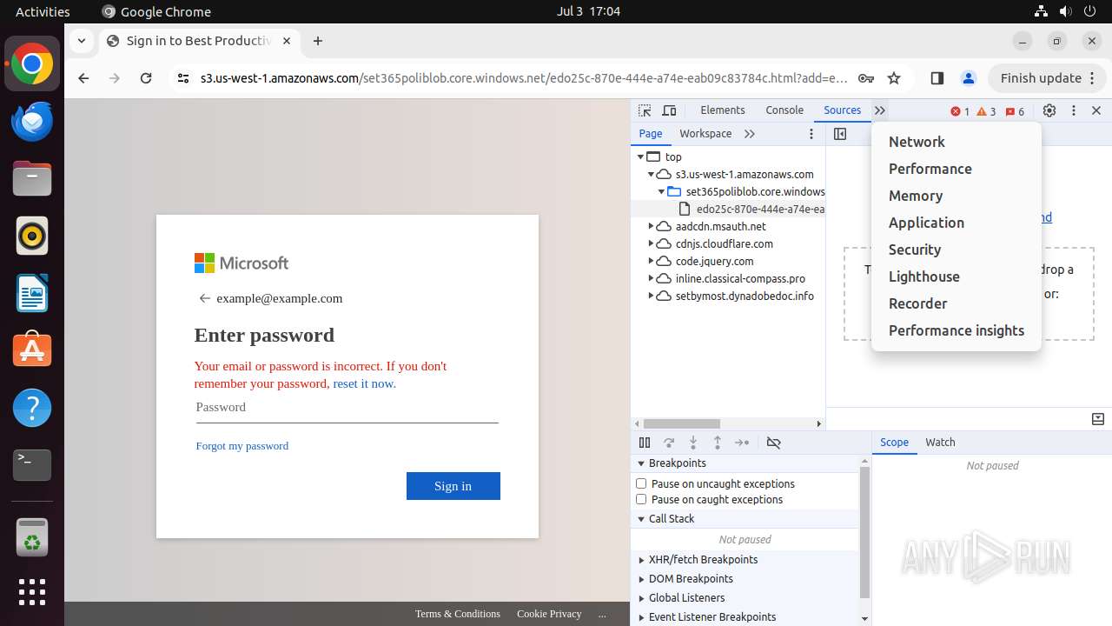Collapse the Breakpoints section
The image size is (1112, 626).
click(x=641, y=463)
